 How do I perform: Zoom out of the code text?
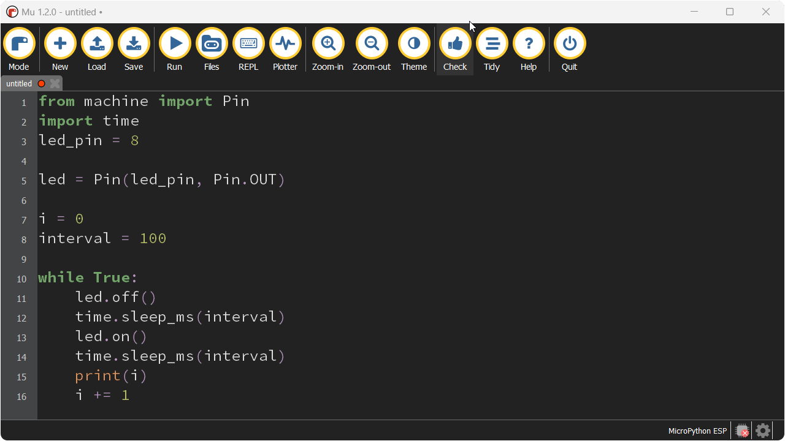tap(371, 49)
